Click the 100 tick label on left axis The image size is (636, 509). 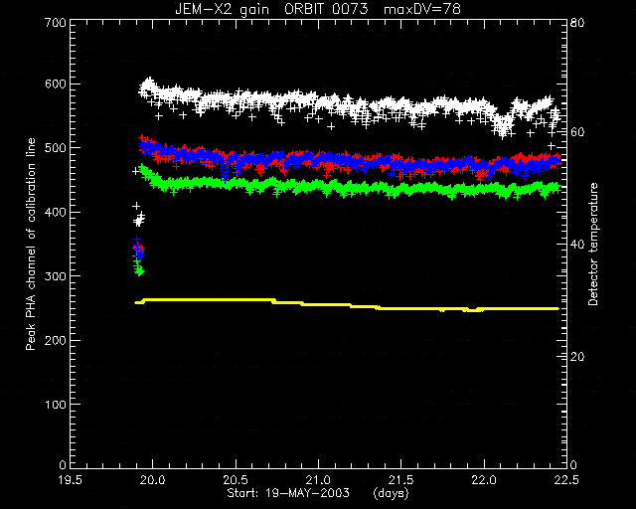click(56, 405)
